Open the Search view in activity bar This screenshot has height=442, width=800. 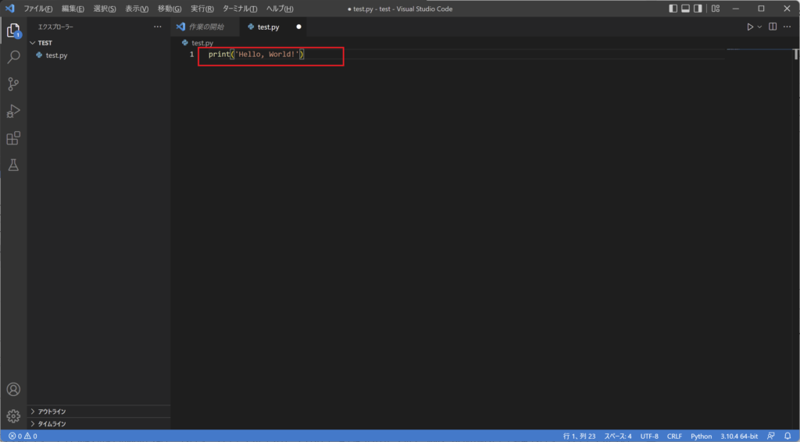[x=13, y=56]
